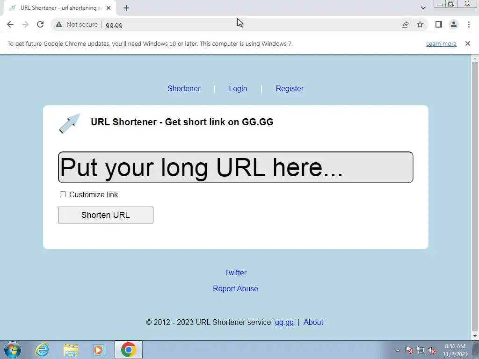This screenshot has height=359, width=479.
Task: Click the GG.GG arrow logo
Action: [x=70, y=123]
